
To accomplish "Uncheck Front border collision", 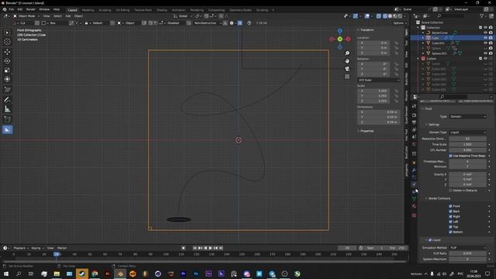I will (450, 206).
